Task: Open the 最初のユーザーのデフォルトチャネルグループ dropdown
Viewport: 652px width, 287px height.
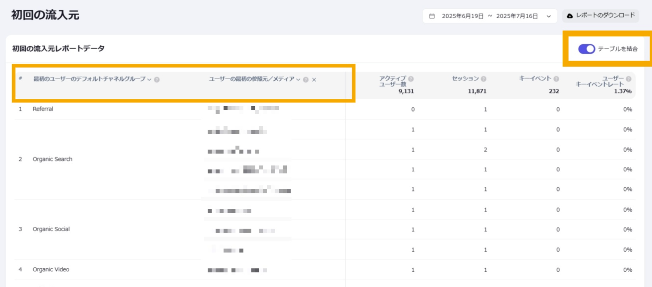Action: pos(149,80)
